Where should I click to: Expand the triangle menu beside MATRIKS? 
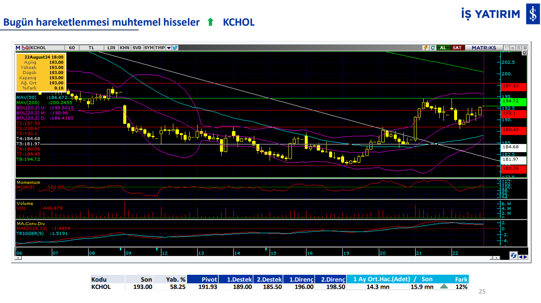tap(507, 47)
